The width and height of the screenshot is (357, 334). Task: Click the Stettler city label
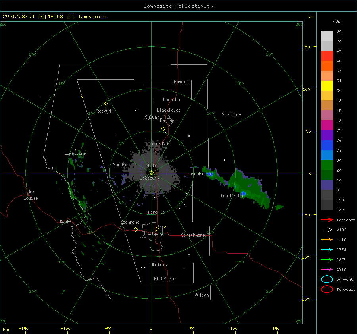[x=231, y=115]
